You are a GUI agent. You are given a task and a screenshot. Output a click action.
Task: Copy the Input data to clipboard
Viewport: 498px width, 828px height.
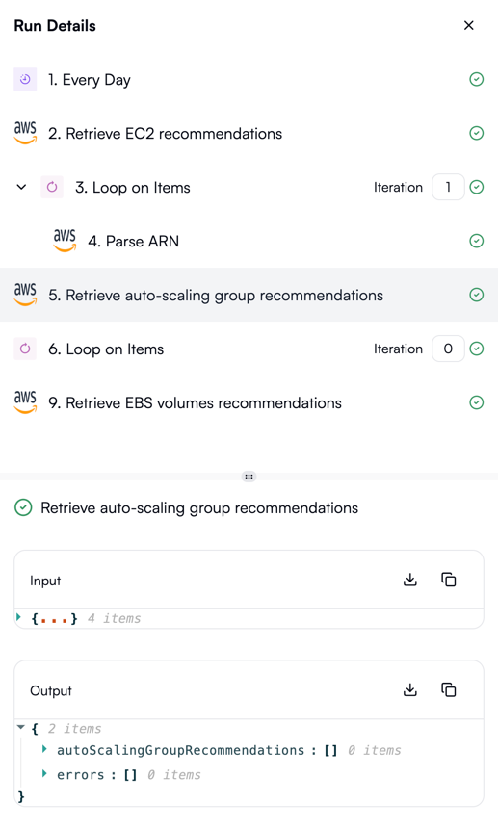(x=448, y=580)
